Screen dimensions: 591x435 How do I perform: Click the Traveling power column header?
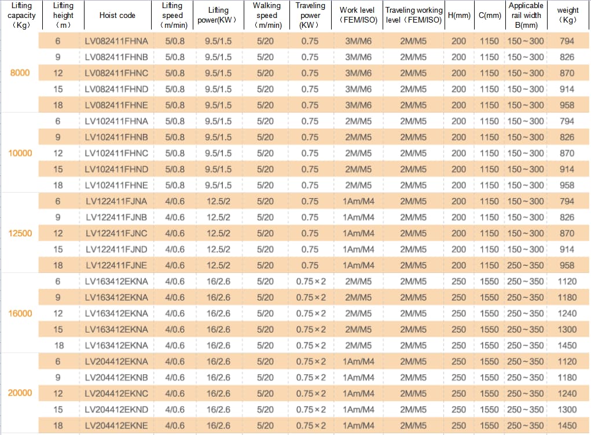(310, 16)
